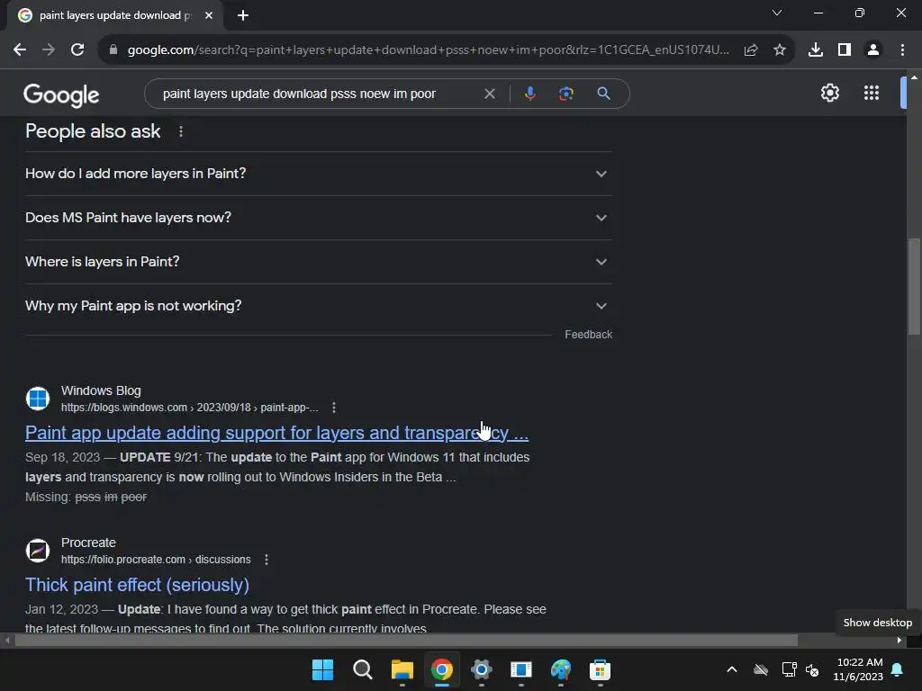This screenshot has width=922, height=691.
Task: Open Google quick settings gear
Action: (x=829, y=93)
